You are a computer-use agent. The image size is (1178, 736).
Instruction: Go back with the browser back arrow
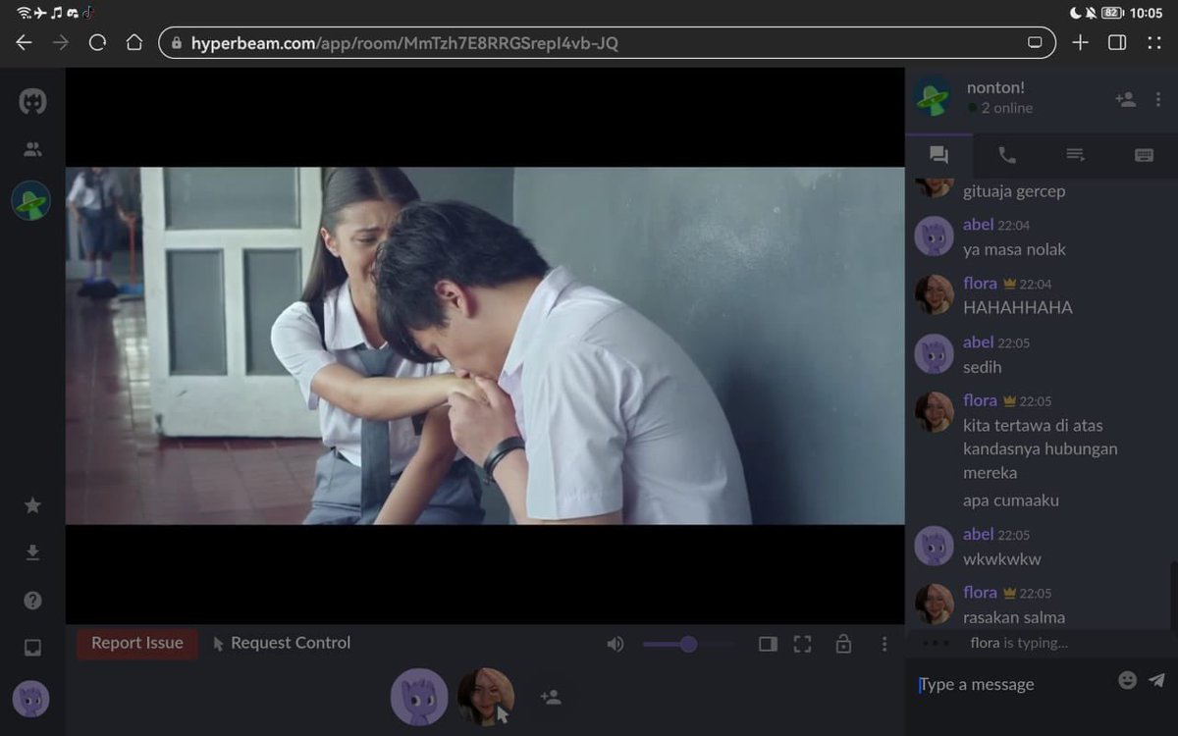pyautogui.click(x=25, y=43)
